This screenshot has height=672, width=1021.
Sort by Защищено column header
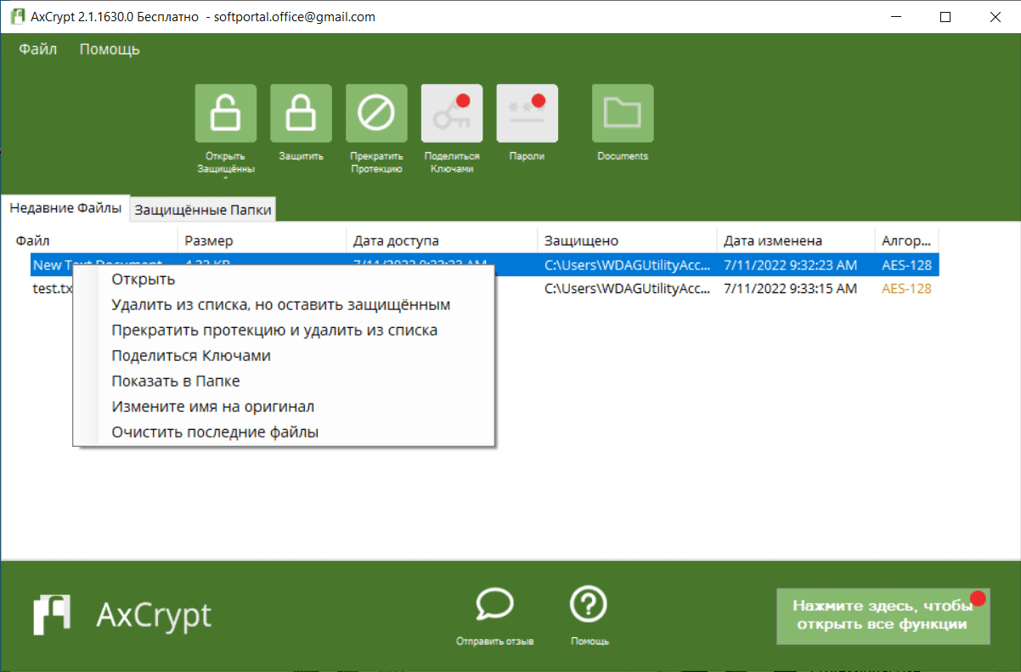click(x=627, y=240)
